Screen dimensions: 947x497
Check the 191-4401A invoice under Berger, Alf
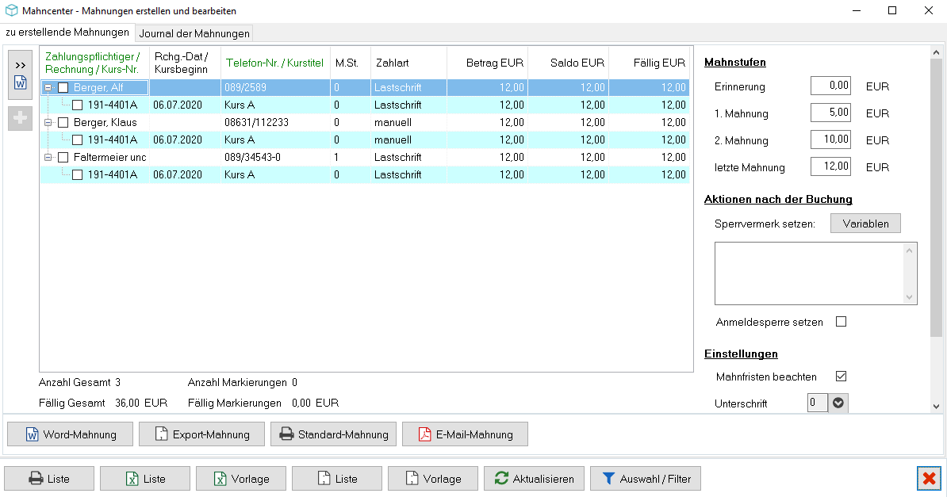77,105
